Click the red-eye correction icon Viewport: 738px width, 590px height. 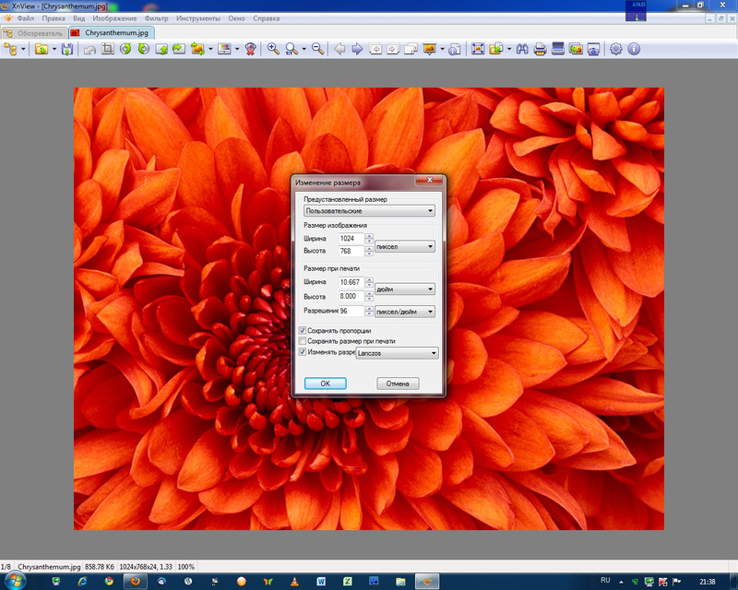[250, 49]
